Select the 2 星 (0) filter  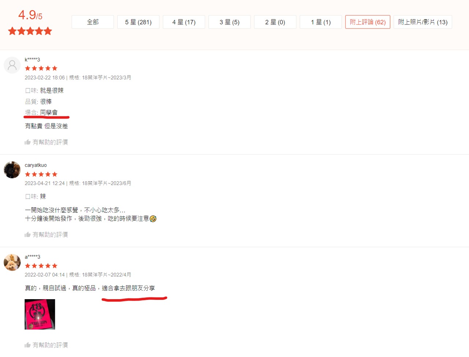(x=275, y=22)
